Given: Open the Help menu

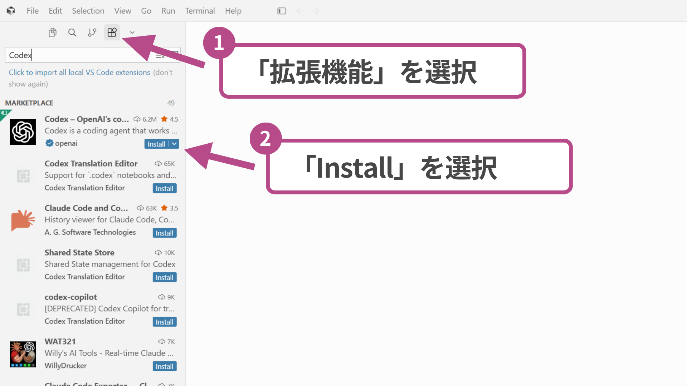Looking at the screenshot, I should [233, 11].
